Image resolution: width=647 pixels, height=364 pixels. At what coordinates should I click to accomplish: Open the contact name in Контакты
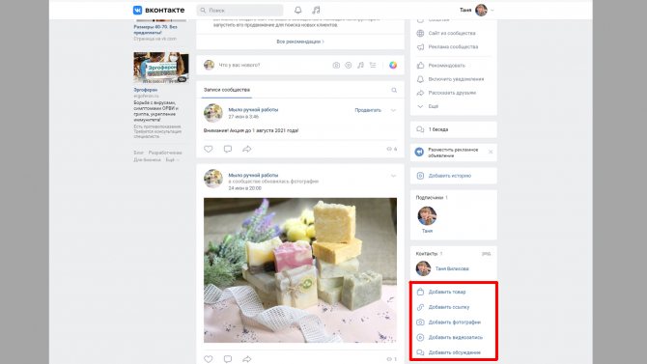pos(452,268)
